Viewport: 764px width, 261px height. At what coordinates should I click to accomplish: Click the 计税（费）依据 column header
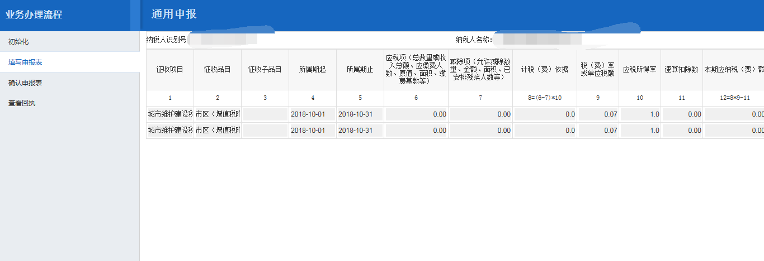545,70
